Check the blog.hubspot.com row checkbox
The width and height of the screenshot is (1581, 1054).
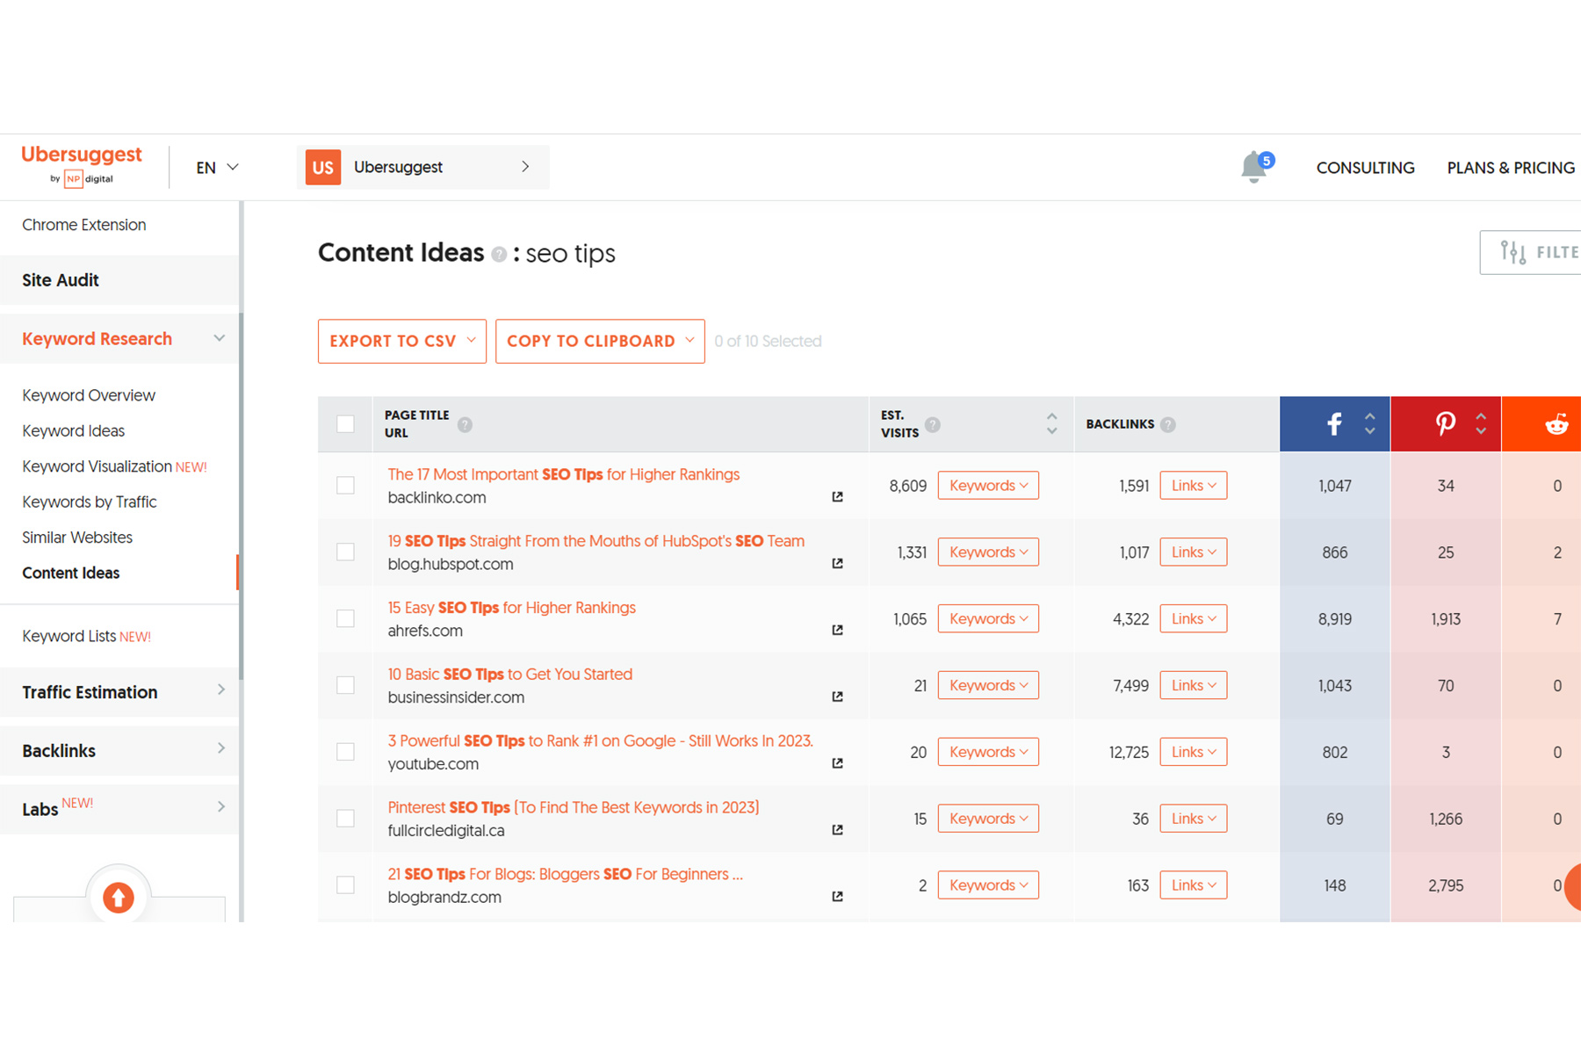pyautogui.click(x=345, y=552)
